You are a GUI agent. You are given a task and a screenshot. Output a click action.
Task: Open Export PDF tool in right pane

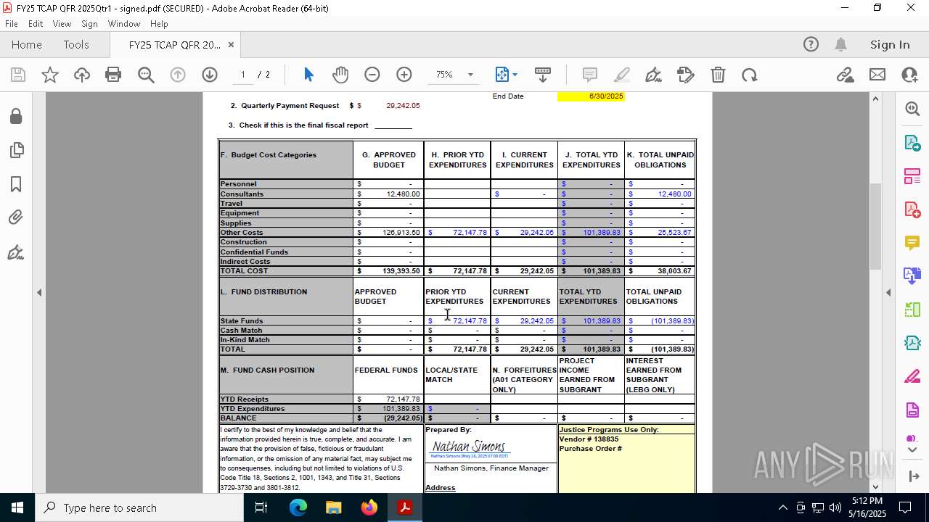(912, 143)
